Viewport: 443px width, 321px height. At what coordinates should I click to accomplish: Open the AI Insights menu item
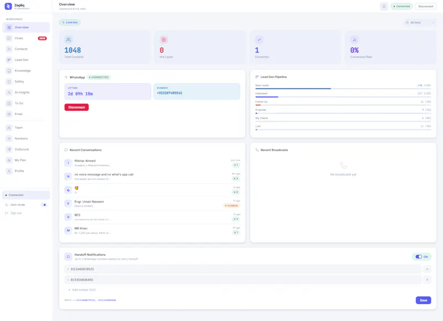click(x=26, y=92)
